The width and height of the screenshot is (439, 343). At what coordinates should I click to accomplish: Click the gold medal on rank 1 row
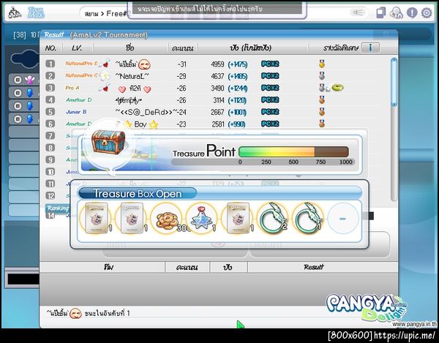(322, 64)
